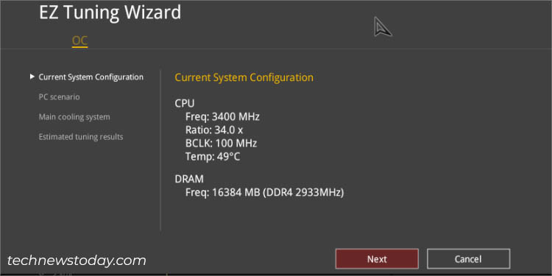Image resolution: width=552 pixels, height=276 pixels.
Task: Click the CPU section label
Action: 185,104
